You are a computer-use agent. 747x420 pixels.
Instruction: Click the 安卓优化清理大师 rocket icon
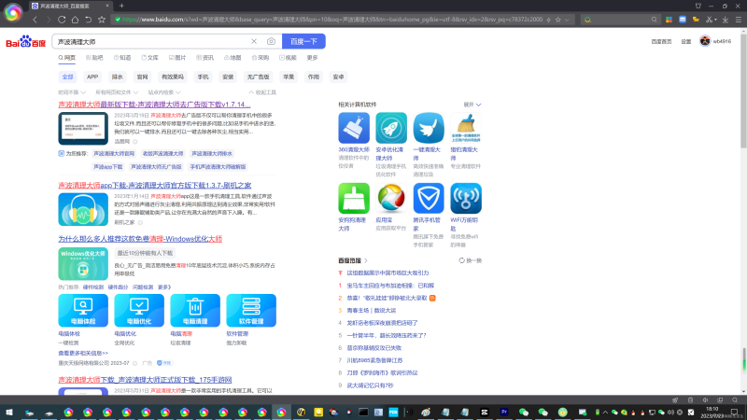point(391,128)
